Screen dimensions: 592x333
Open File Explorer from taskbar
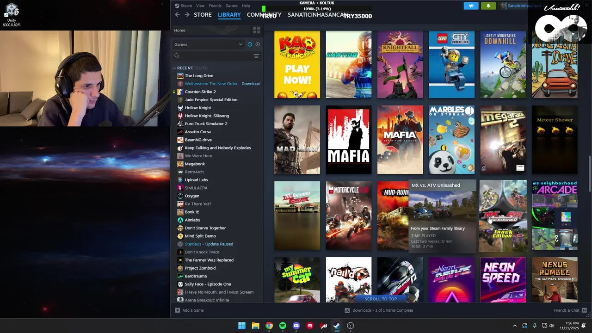click(255, 326)
